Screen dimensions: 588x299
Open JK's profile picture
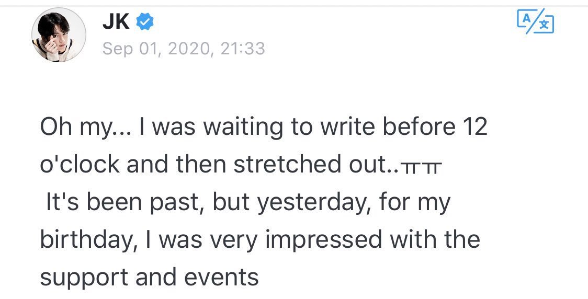click(59, 35)
